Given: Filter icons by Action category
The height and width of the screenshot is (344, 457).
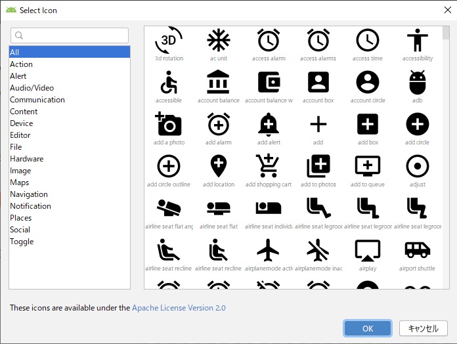Looking at the screenshot, I should 70,64.
